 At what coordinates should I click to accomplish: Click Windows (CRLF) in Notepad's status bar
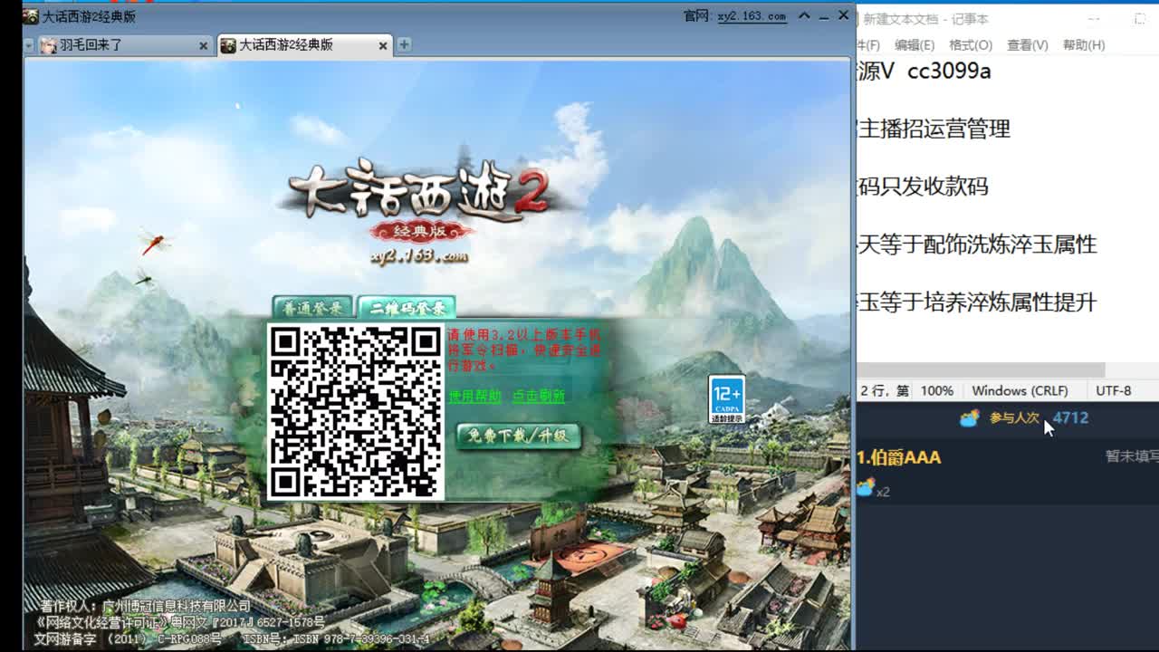click(1020, 390)
